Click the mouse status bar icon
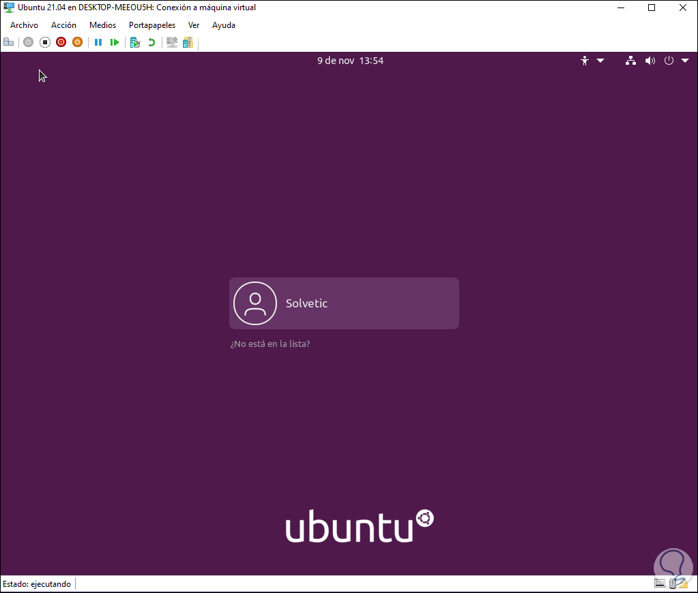Viewport: 698px width, 593px height. tap(673, 583)
